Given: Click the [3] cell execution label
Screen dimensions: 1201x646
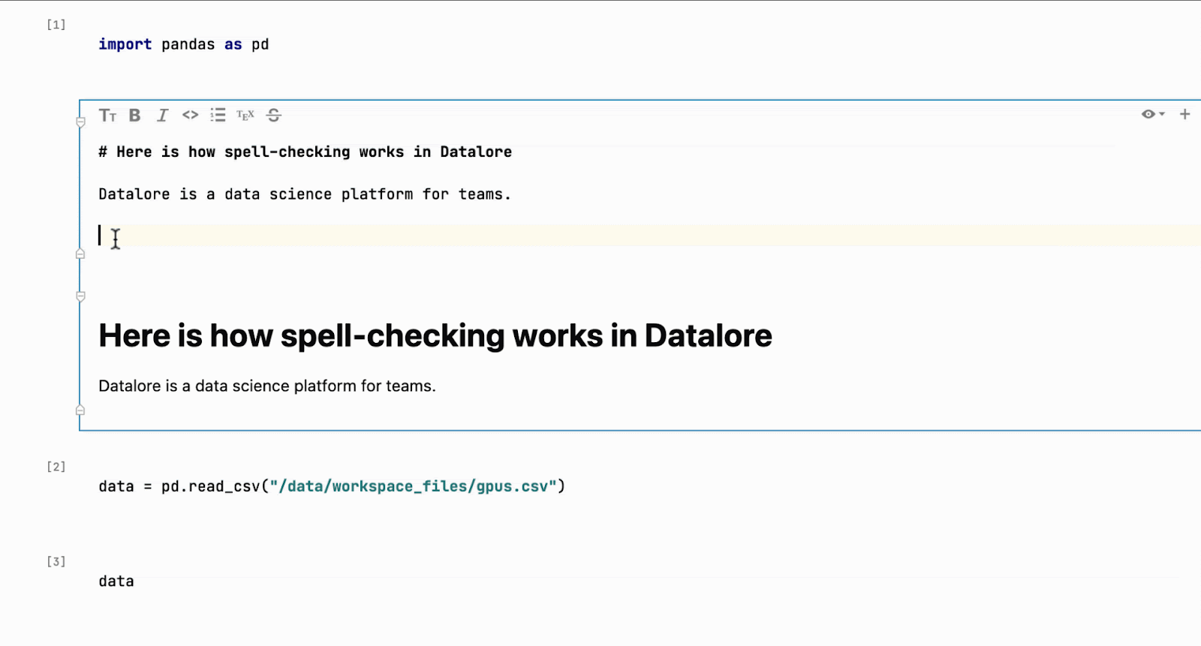Looking at the screenshot, I should [x=56, y=562].
